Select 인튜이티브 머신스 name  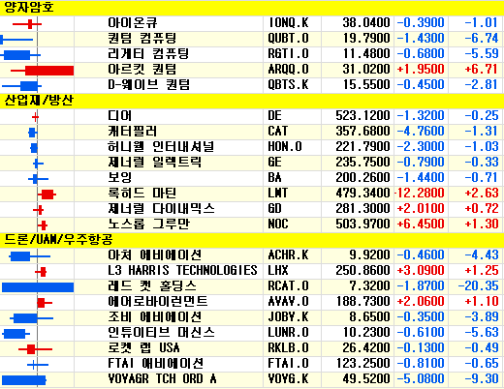click(x=161, y=333)
